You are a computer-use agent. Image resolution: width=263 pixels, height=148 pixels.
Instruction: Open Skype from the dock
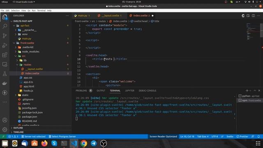pos(54,143)
